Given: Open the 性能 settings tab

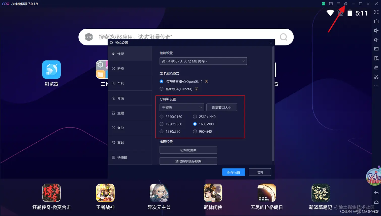Looking at the screenshot, I should pos(130,54).
